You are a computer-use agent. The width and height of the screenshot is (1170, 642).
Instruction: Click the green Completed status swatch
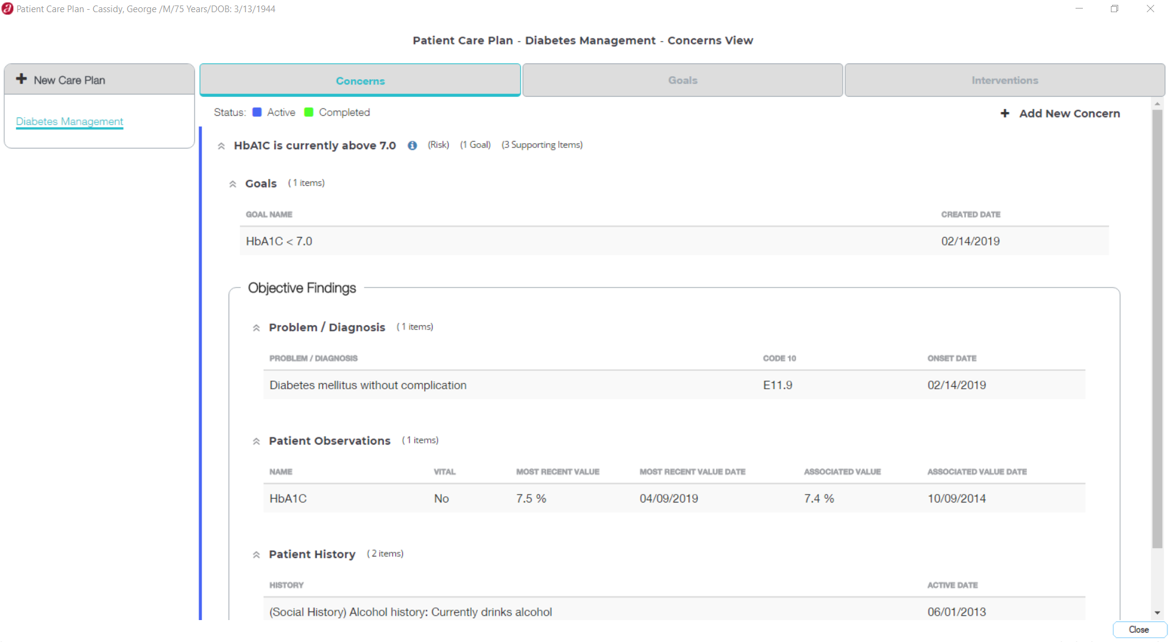tap(309, 112)
